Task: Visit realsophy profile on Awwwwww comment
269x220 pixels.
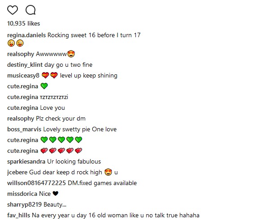Action: 21,54
